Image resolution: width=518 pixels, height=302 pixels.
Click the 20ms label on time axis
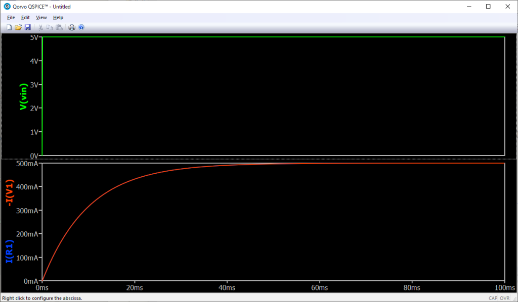point(135,288)
